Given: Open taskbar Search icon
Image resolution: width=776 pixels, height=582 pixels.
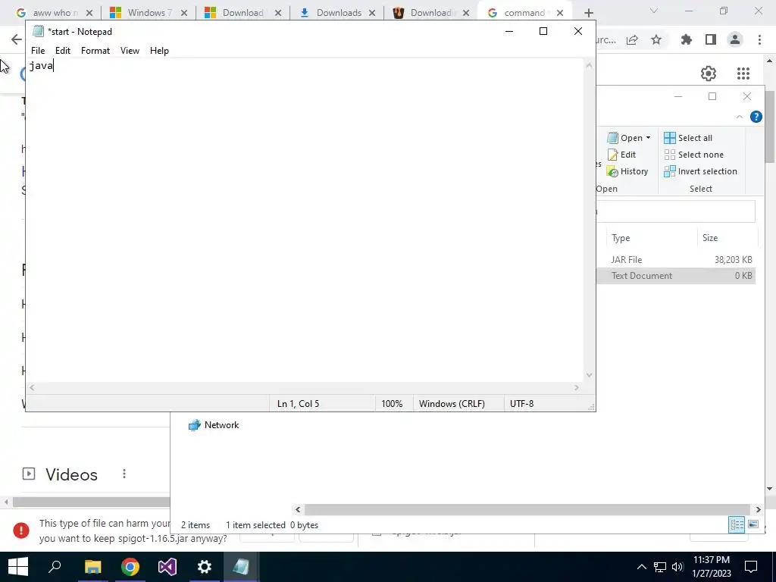Looking at the screenshot, I should click(55, 567).
